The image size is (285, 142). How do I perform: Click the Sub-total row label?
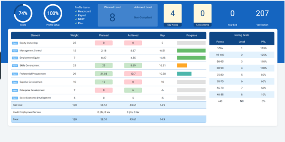point(18,105)
